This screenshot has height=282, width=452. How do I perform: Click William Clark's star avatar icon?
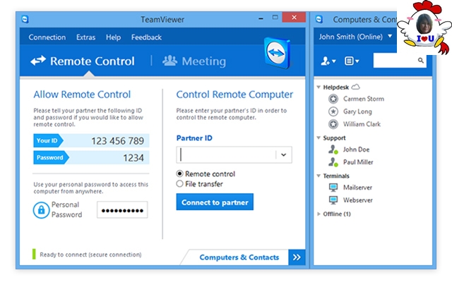333,124
